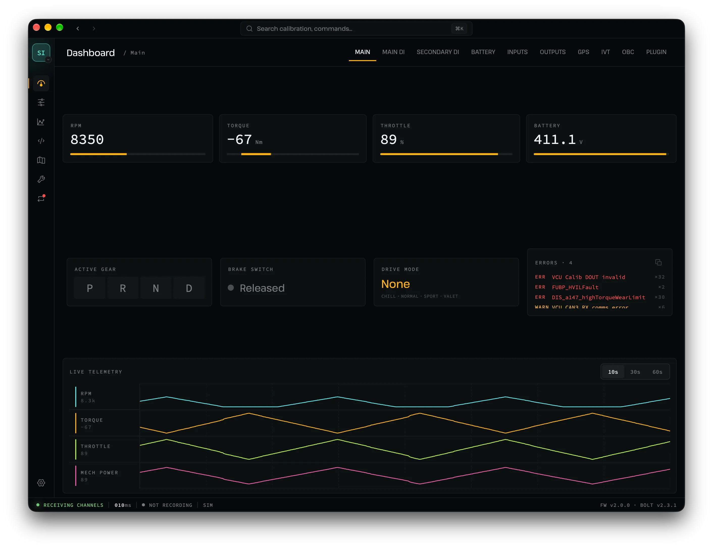Image resolution: width=713 pixels, height=549 pixels.
Task: Go forward with the right arrow
Action: click(x=94, y=29)
